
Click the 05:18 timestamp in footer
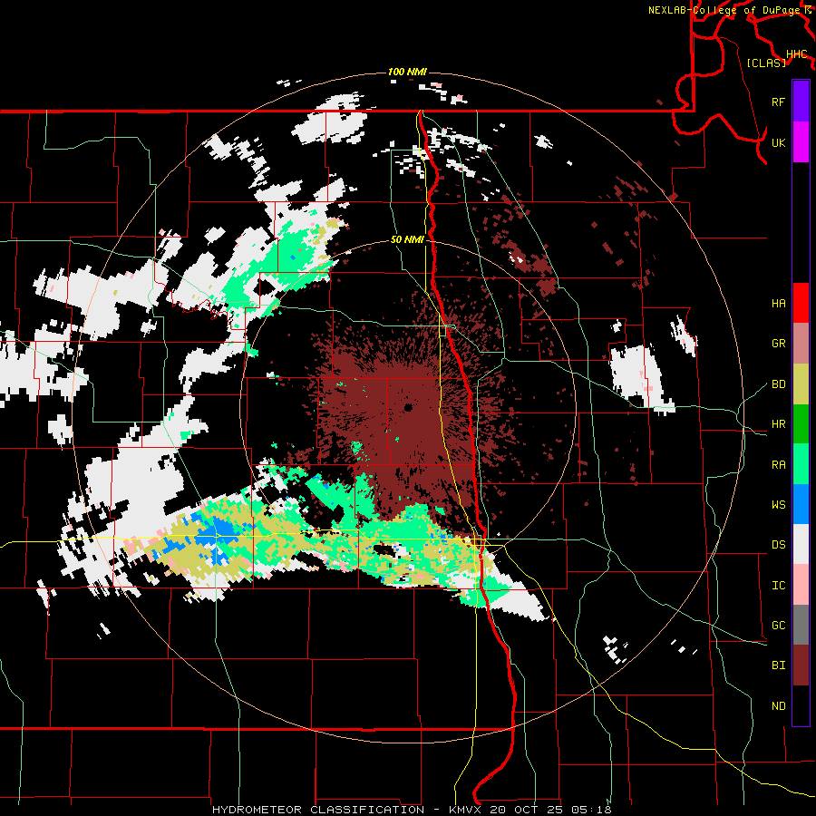[590, 810]
